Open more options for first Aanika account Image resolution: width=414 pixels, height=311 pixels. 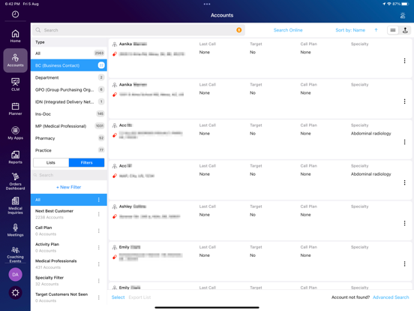(404, 61)
